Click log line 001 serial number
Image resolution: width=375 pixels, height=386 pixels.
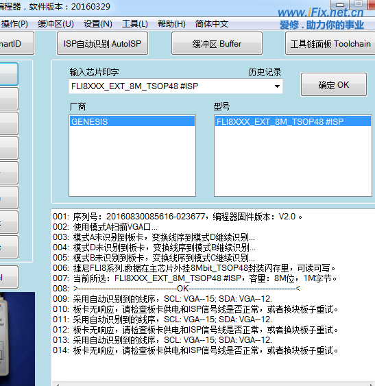coord(178,217)
